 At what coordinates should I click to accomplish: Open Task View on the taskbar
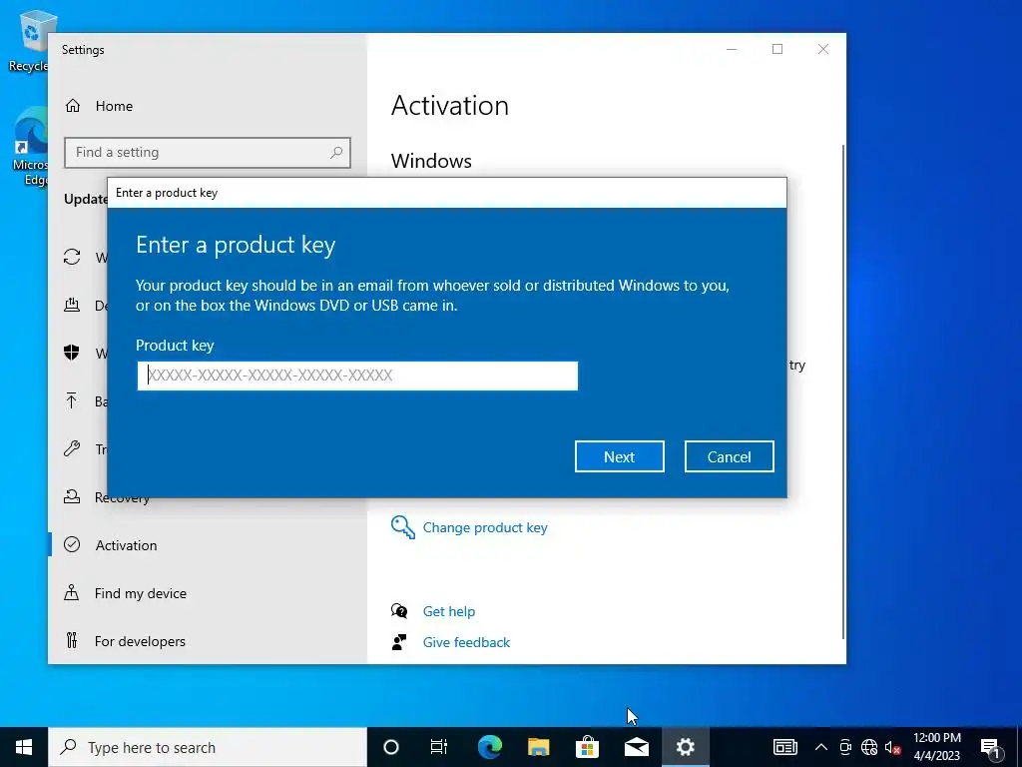point(439,747)
